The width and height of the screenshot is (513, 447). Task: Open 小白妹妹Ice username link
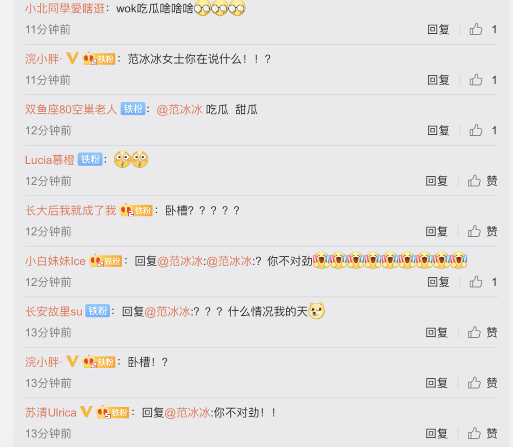[55, 261]
